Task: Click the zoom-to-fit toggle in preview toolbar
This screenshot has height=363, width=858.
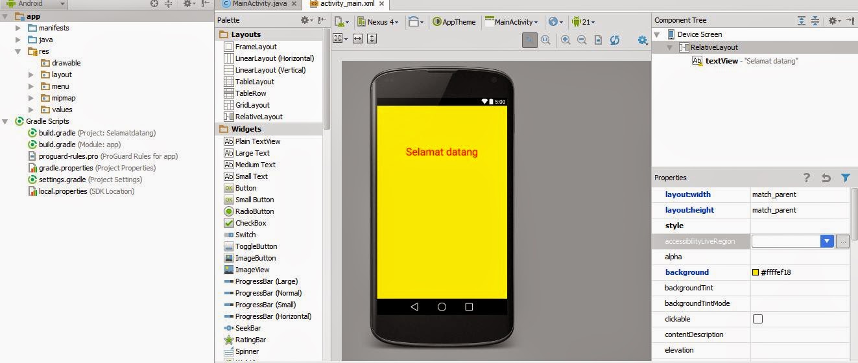Action: (530, 40)
